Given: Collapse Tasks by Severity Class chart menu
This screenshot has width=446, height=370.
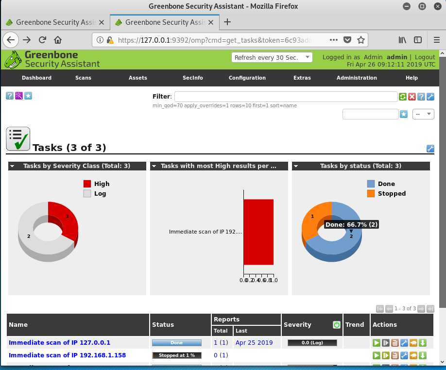Looking at the screenshot, I should pos(12,166).
